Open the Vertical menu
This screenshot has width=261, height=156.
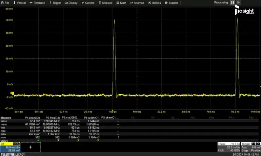pyautogui.click(x=19, y=3)
